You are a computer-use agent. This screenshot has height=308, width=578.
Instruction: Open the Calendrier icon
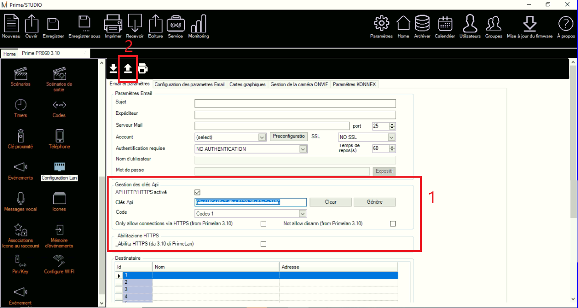(x=445, y=26)
